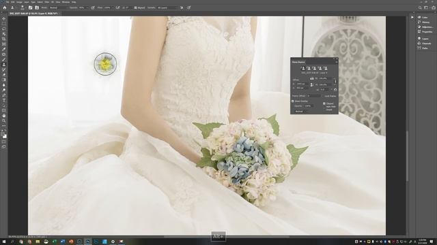
Task: Select the Pen tool
Action: [3, 95]
